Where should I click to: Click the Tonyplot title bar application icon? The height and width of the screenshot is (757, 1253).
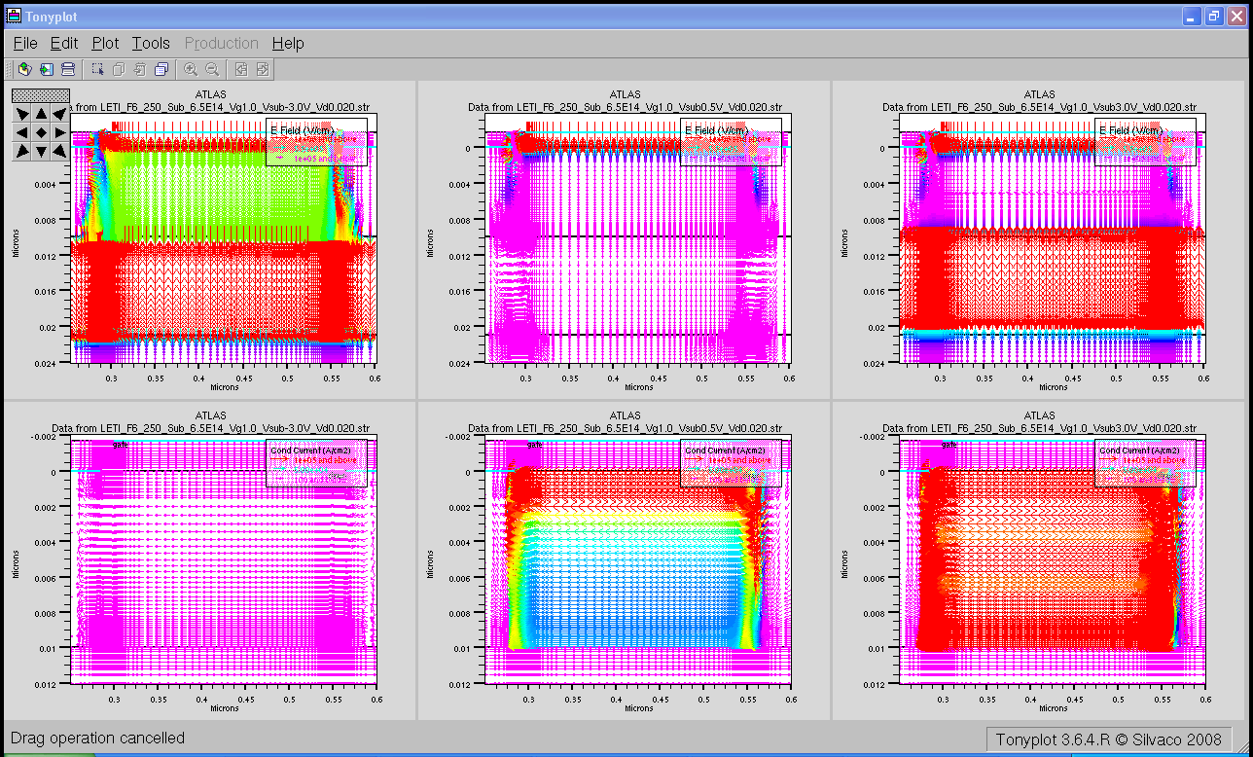pyautogui.click(x=15, y=17)
